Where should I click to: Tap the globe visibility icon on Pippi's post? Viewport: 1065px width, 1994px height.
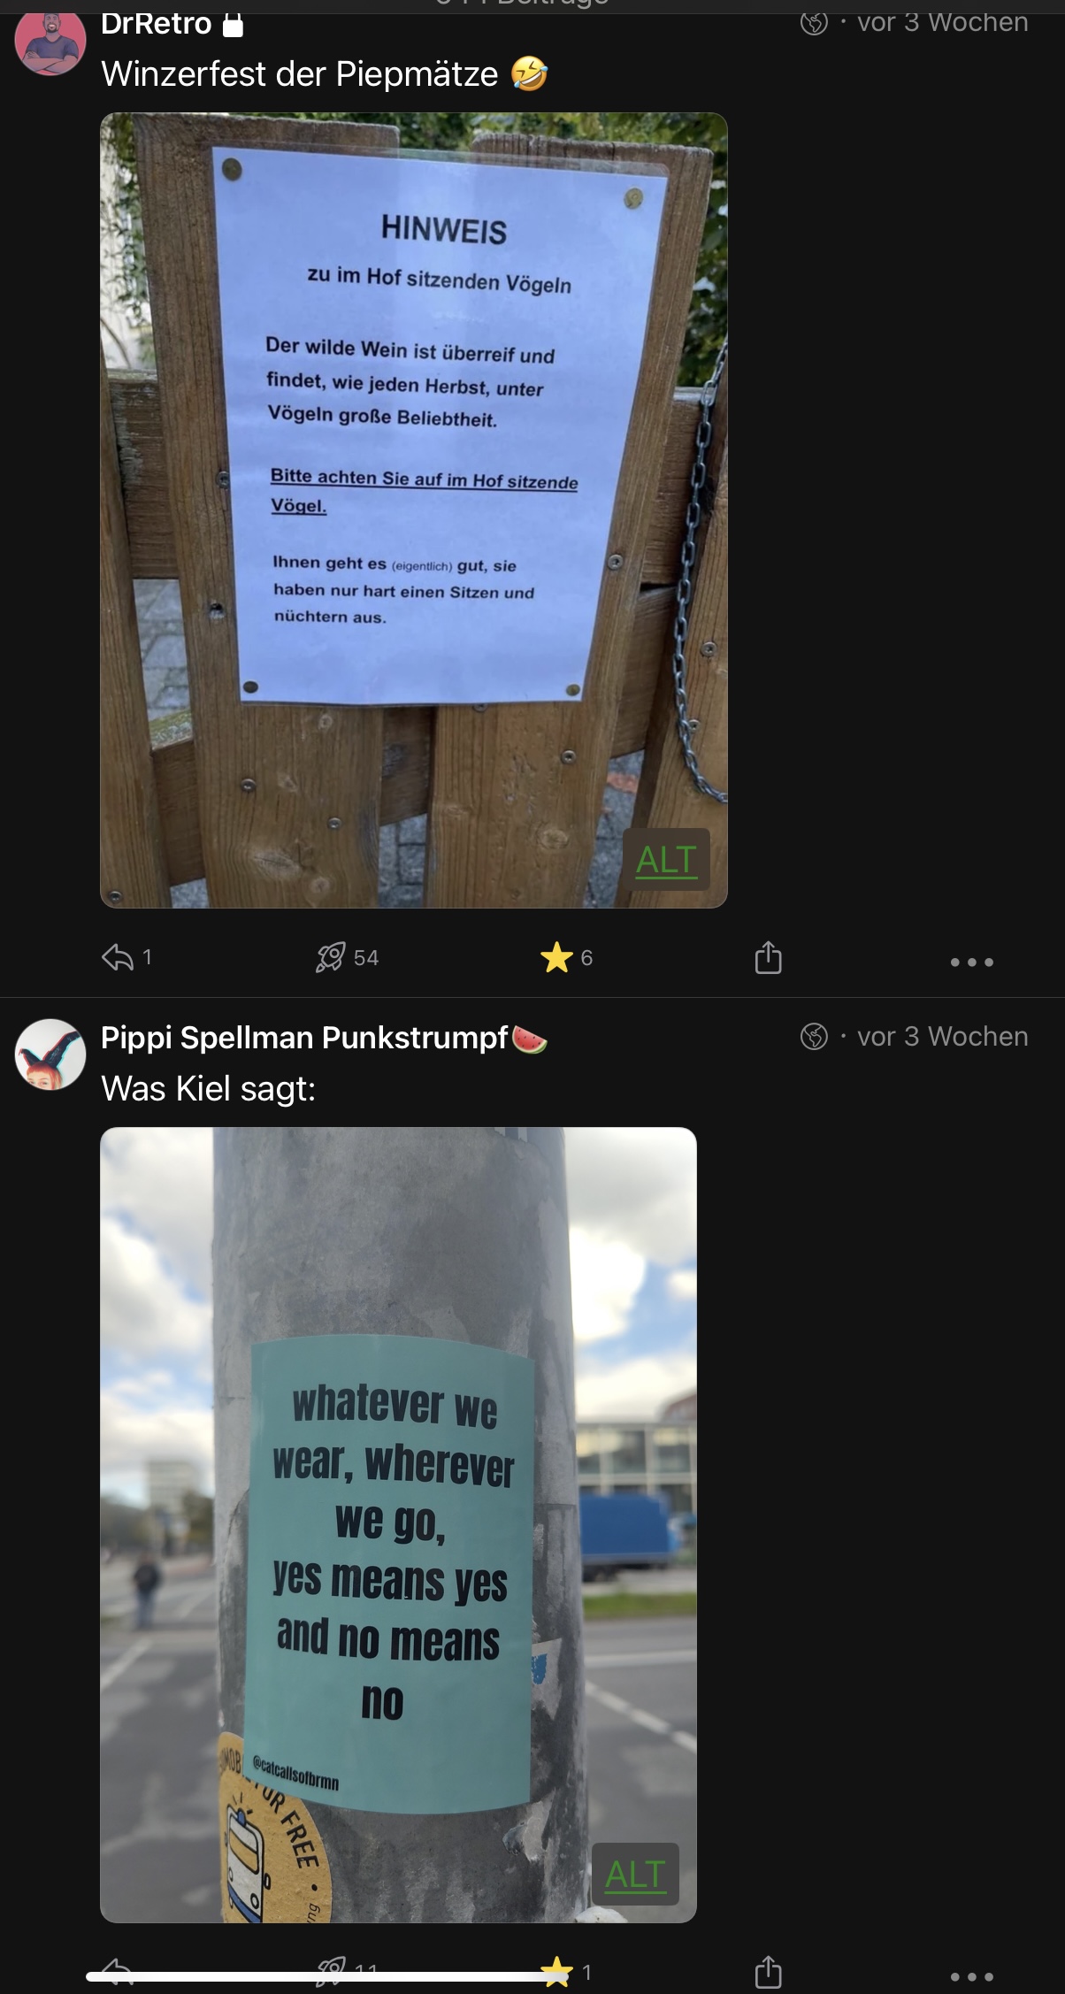point(815,1036)
